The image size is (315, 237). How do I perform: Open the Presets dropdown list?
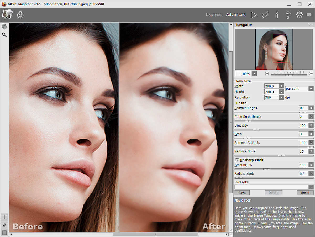point(311,187)
